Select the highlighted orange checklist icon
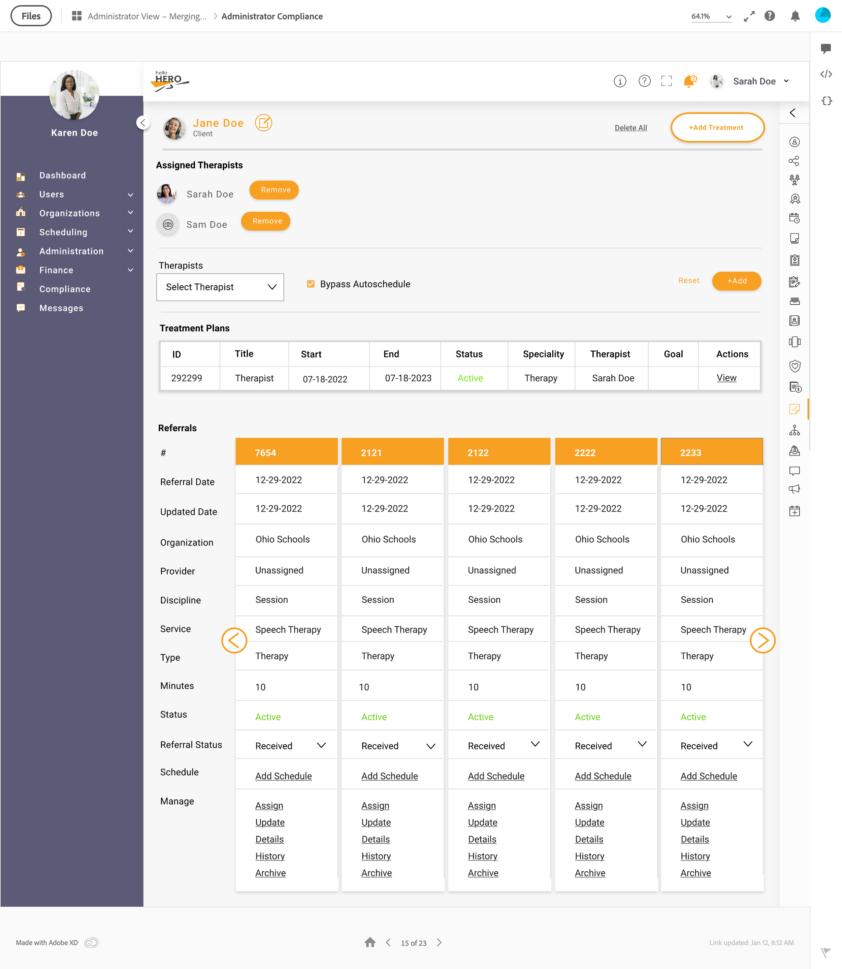The image size is (842, 969). click(x=795, y=409)
